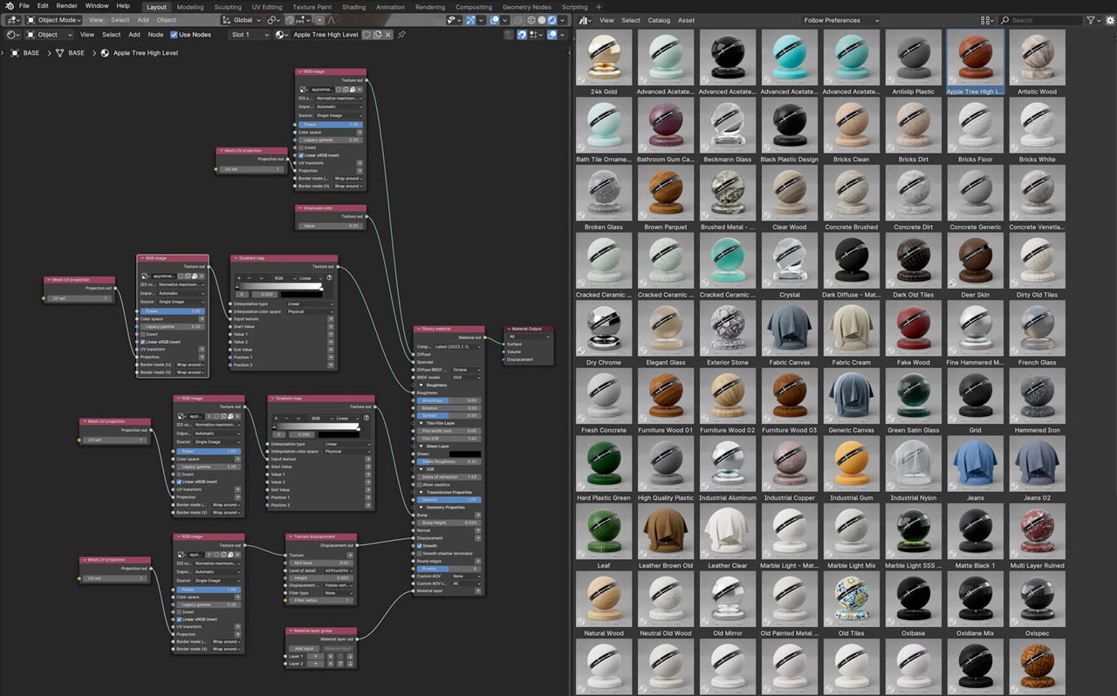Enable Allow caustics checkbox

pos(420,484)
